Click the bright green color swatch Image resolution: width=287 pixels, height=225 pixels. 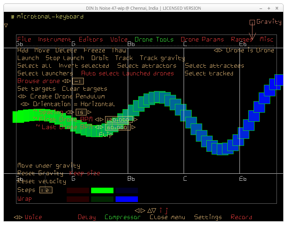(102, 190)
